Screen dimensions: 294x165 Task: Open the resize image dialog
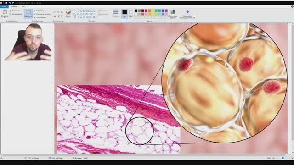(42, 14)
